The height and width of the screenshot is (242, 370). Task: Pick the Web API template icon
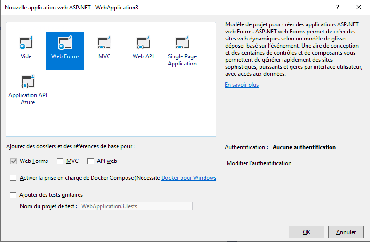pyautogui.click(x=143, y=44)
